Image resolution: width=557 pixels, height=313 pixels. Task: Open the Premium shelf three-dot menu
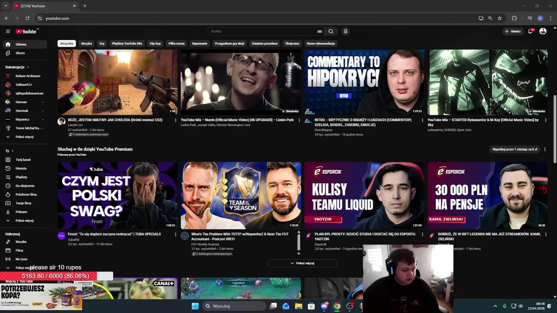coord(545,149)
